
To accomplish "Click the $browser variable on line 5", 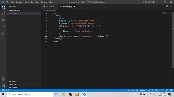I will (63, 23).
